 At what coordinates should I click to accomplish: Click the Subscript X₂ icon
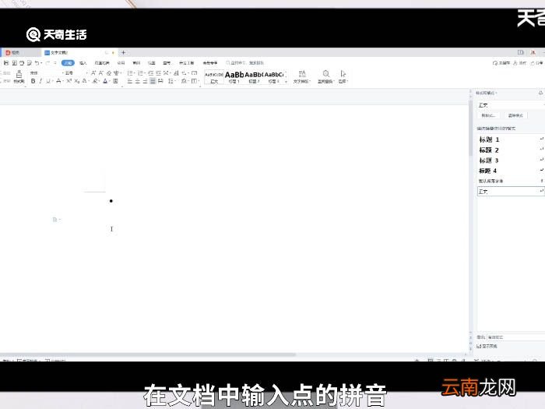pyautogui.click(x=77, y=81)
